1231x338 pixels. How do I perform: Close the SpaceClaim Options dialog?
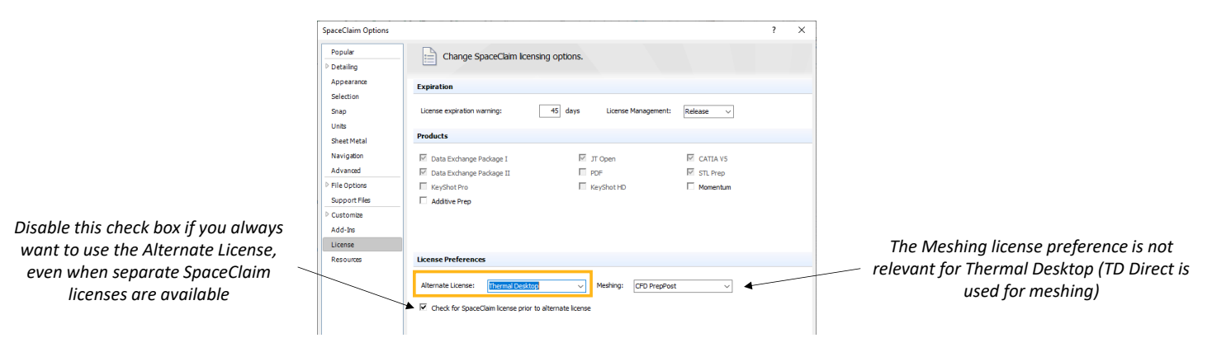tap(801, 31)
